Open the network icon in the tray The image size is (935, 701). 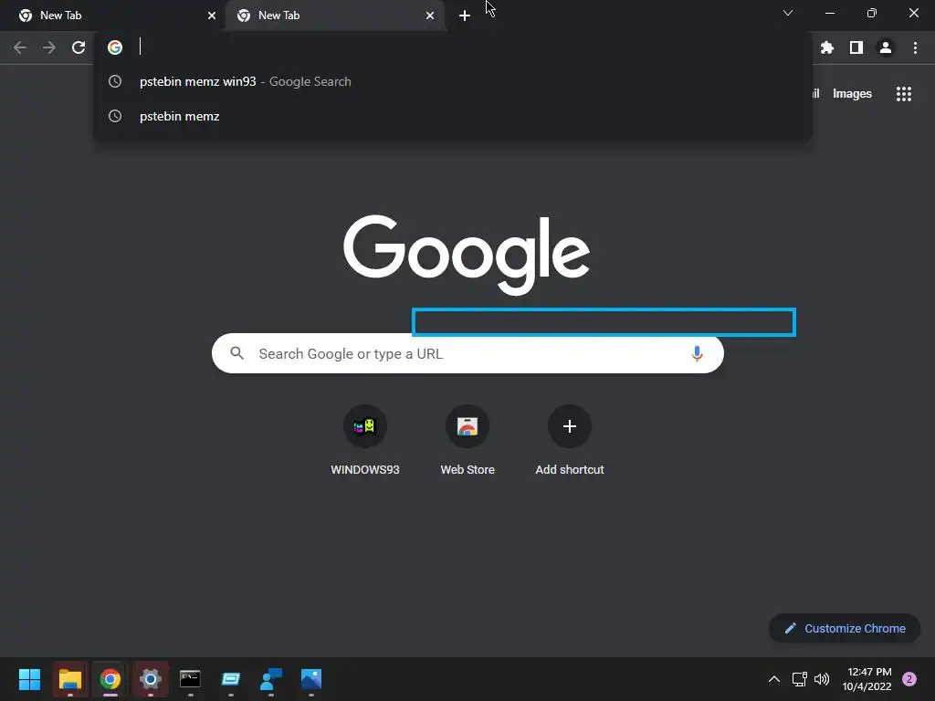click(799, 679)
